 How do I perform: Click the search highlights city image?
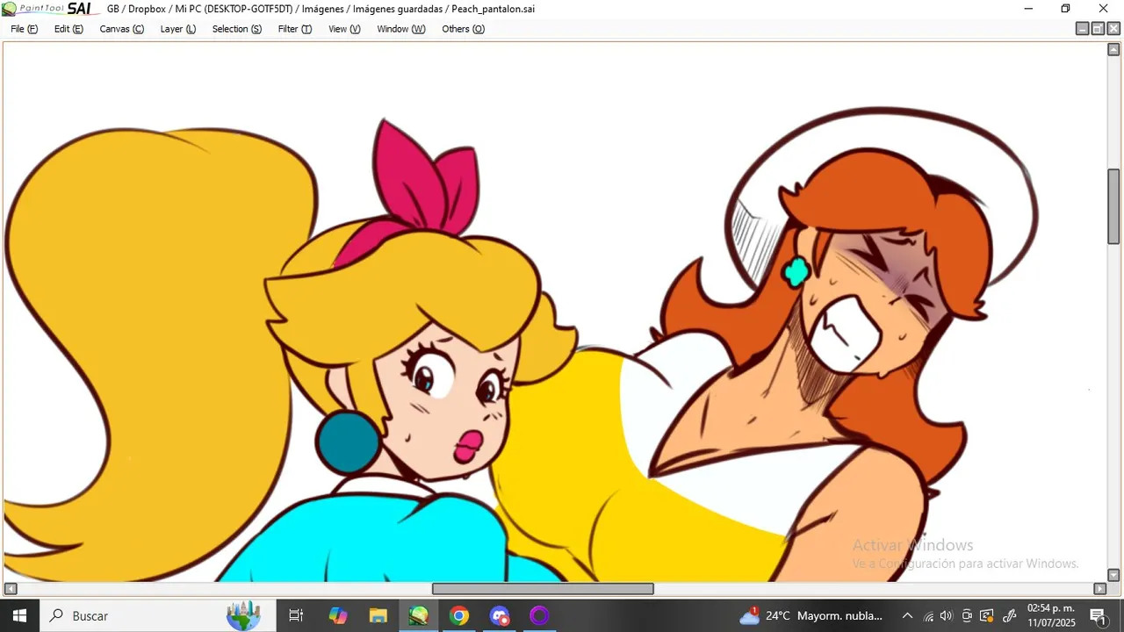click(243, 615)
